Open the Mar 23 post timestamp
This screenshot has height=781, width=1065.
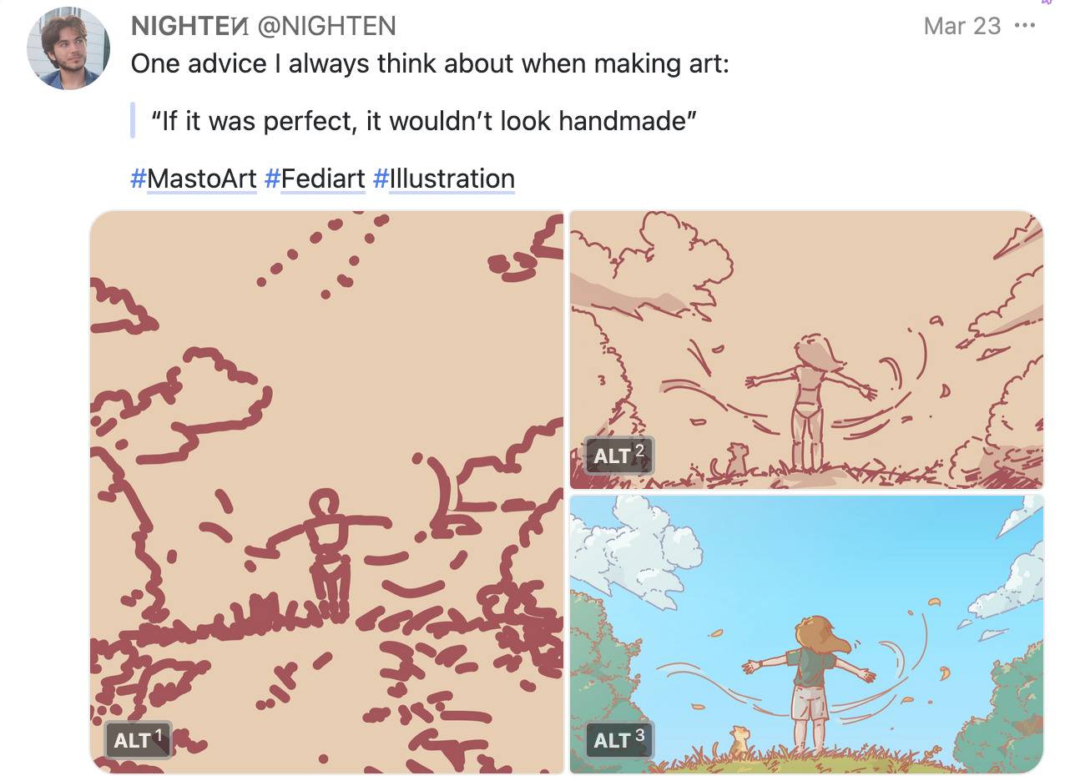[x=962, y=26]
